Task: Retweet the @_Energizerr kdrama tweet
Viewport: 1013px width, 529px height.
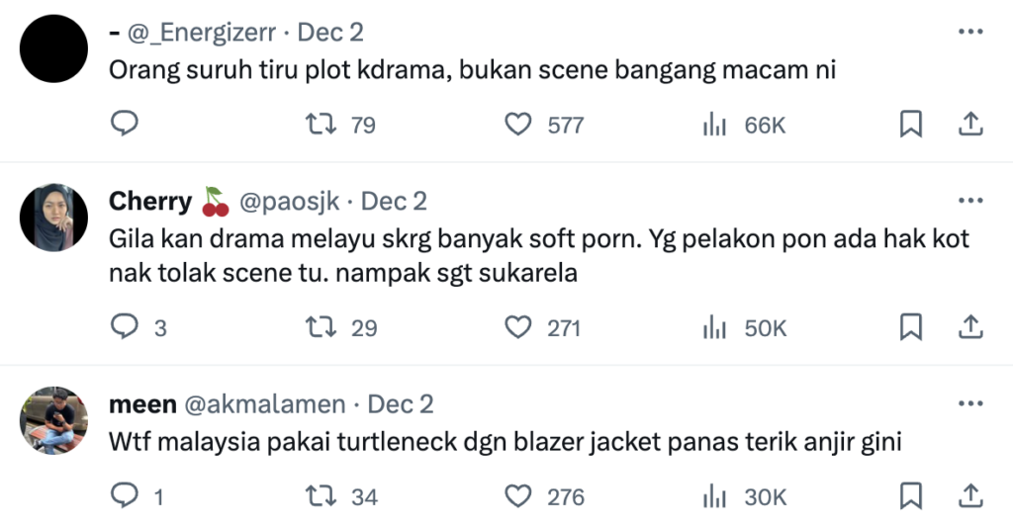Action: 319,125
